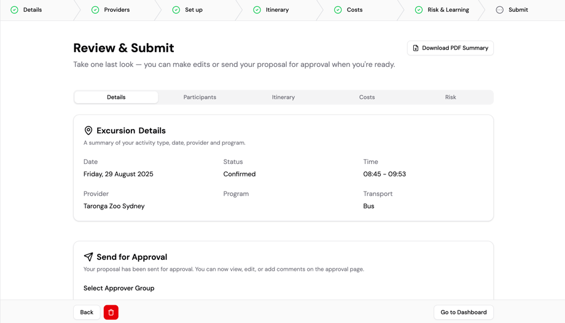This screenshot has height=323, width=565.
Task: Click the Providers step checkmark icon
Action: (x=95, y=10)
